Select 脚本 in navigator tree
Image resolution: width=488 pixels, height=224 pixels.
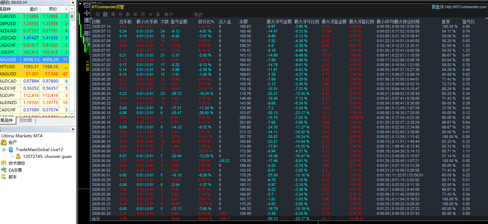coord(12,177)
